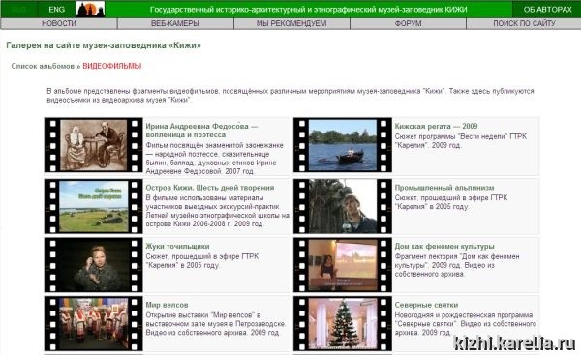This screenshot has width=581, height=355.
Task: Click the Kizhi museum logo icon
Action: (x=90, y=10)
